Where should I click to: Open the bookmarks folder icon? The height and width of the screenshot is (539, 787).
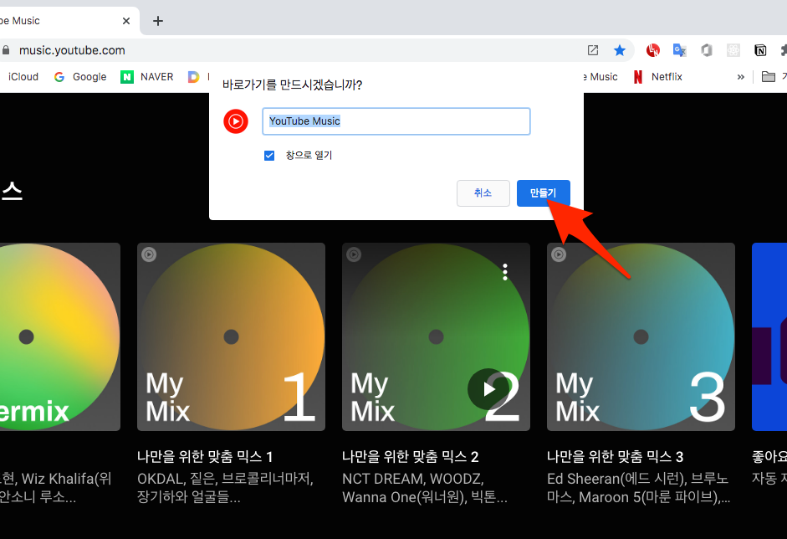coord(769,77)
